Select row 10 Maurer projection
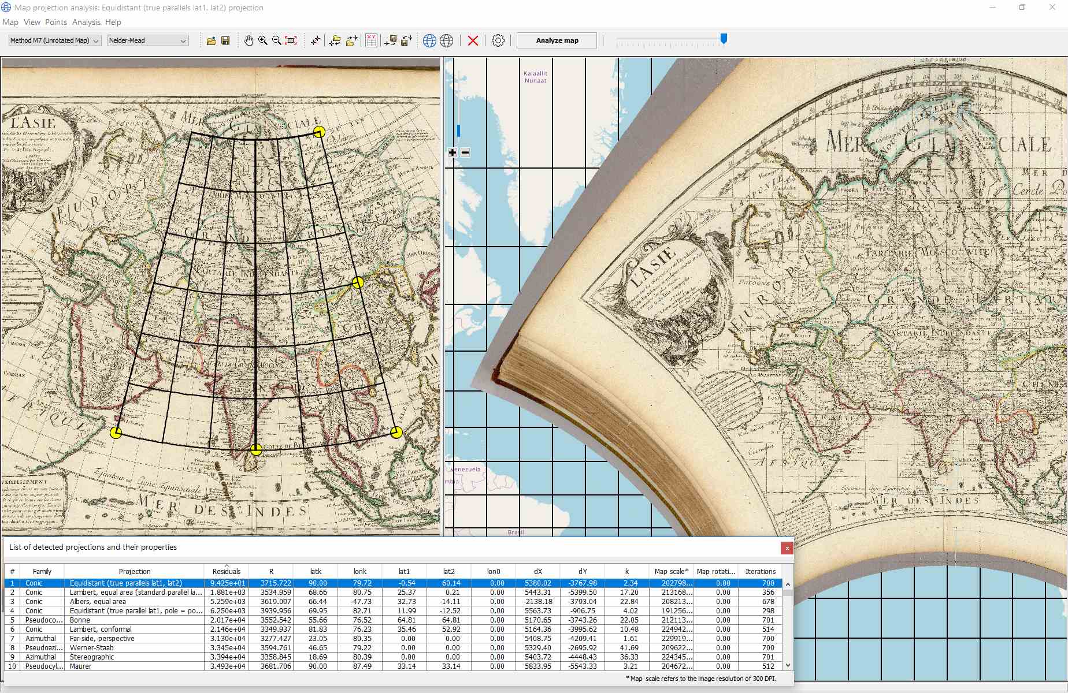Viewport: 1068px width, 693px height. (x=393, y=666)
